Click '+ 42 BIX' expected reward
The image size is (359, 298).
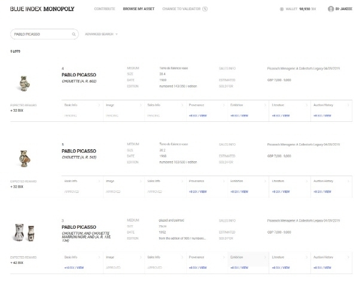[17, 263]
